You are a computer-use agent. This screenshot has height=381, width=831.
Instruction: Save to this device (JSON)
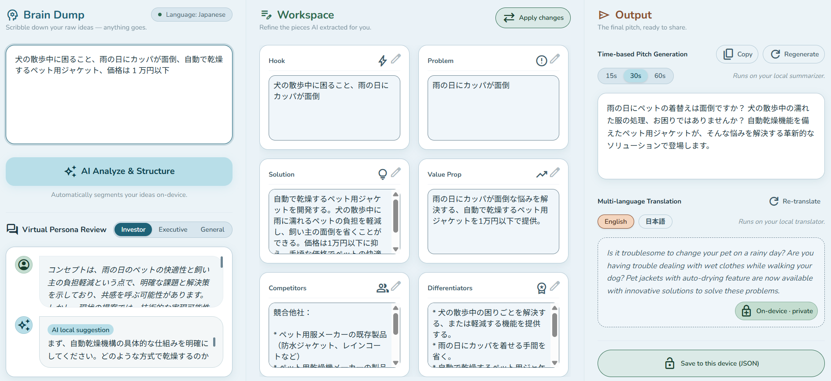[x=711, y=363]
